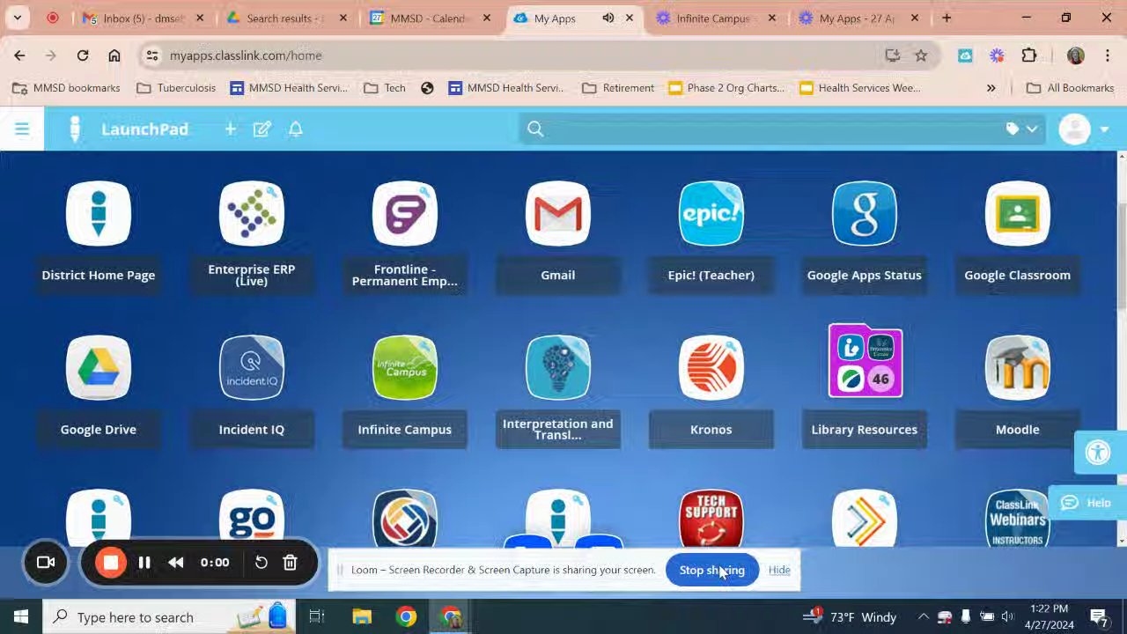Pause the Loom recording
The image size is (1127, 634).
[x=144, y=563]
